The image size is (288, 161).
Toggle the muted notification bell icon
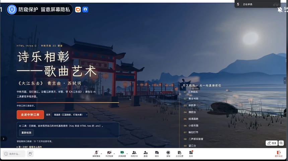pos(280,10)
